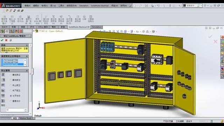
Task: Switch to the Office 產品 ribbon tab
Action: click(x=43, y=27)
